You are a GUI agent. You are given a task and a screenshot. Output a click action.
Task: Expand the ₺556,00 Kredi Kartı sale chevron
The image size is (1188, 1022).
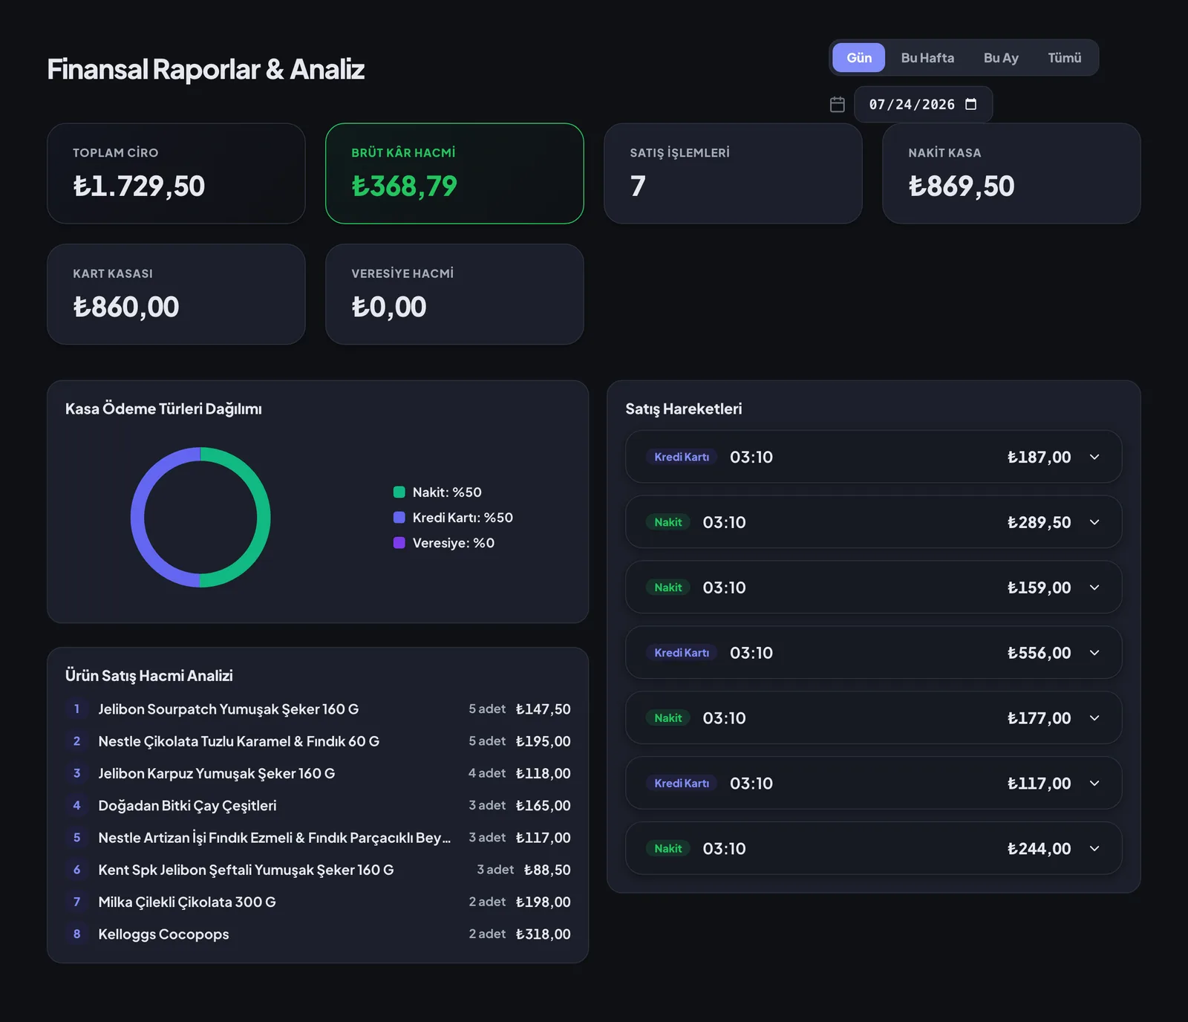click(x=1094, y=653)
